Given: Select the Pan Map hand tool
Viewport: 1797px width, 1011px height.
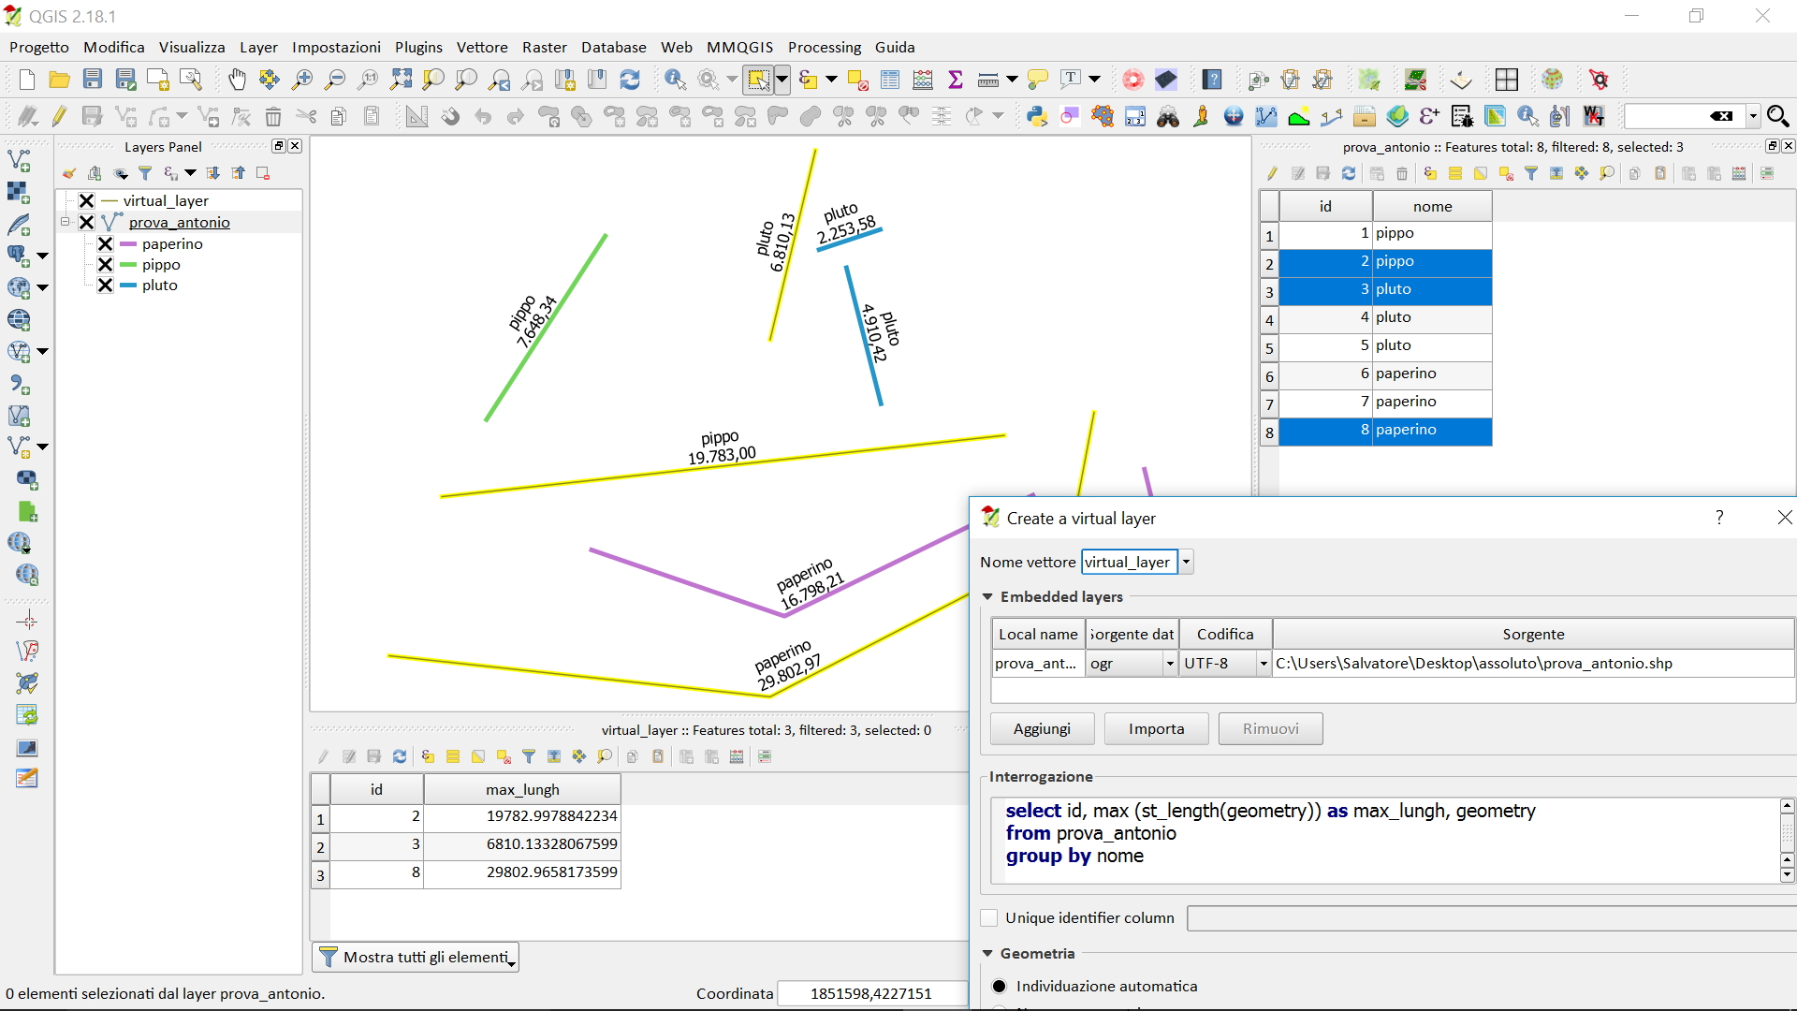Looking at the screenshot, I should (x=237, y=80).
